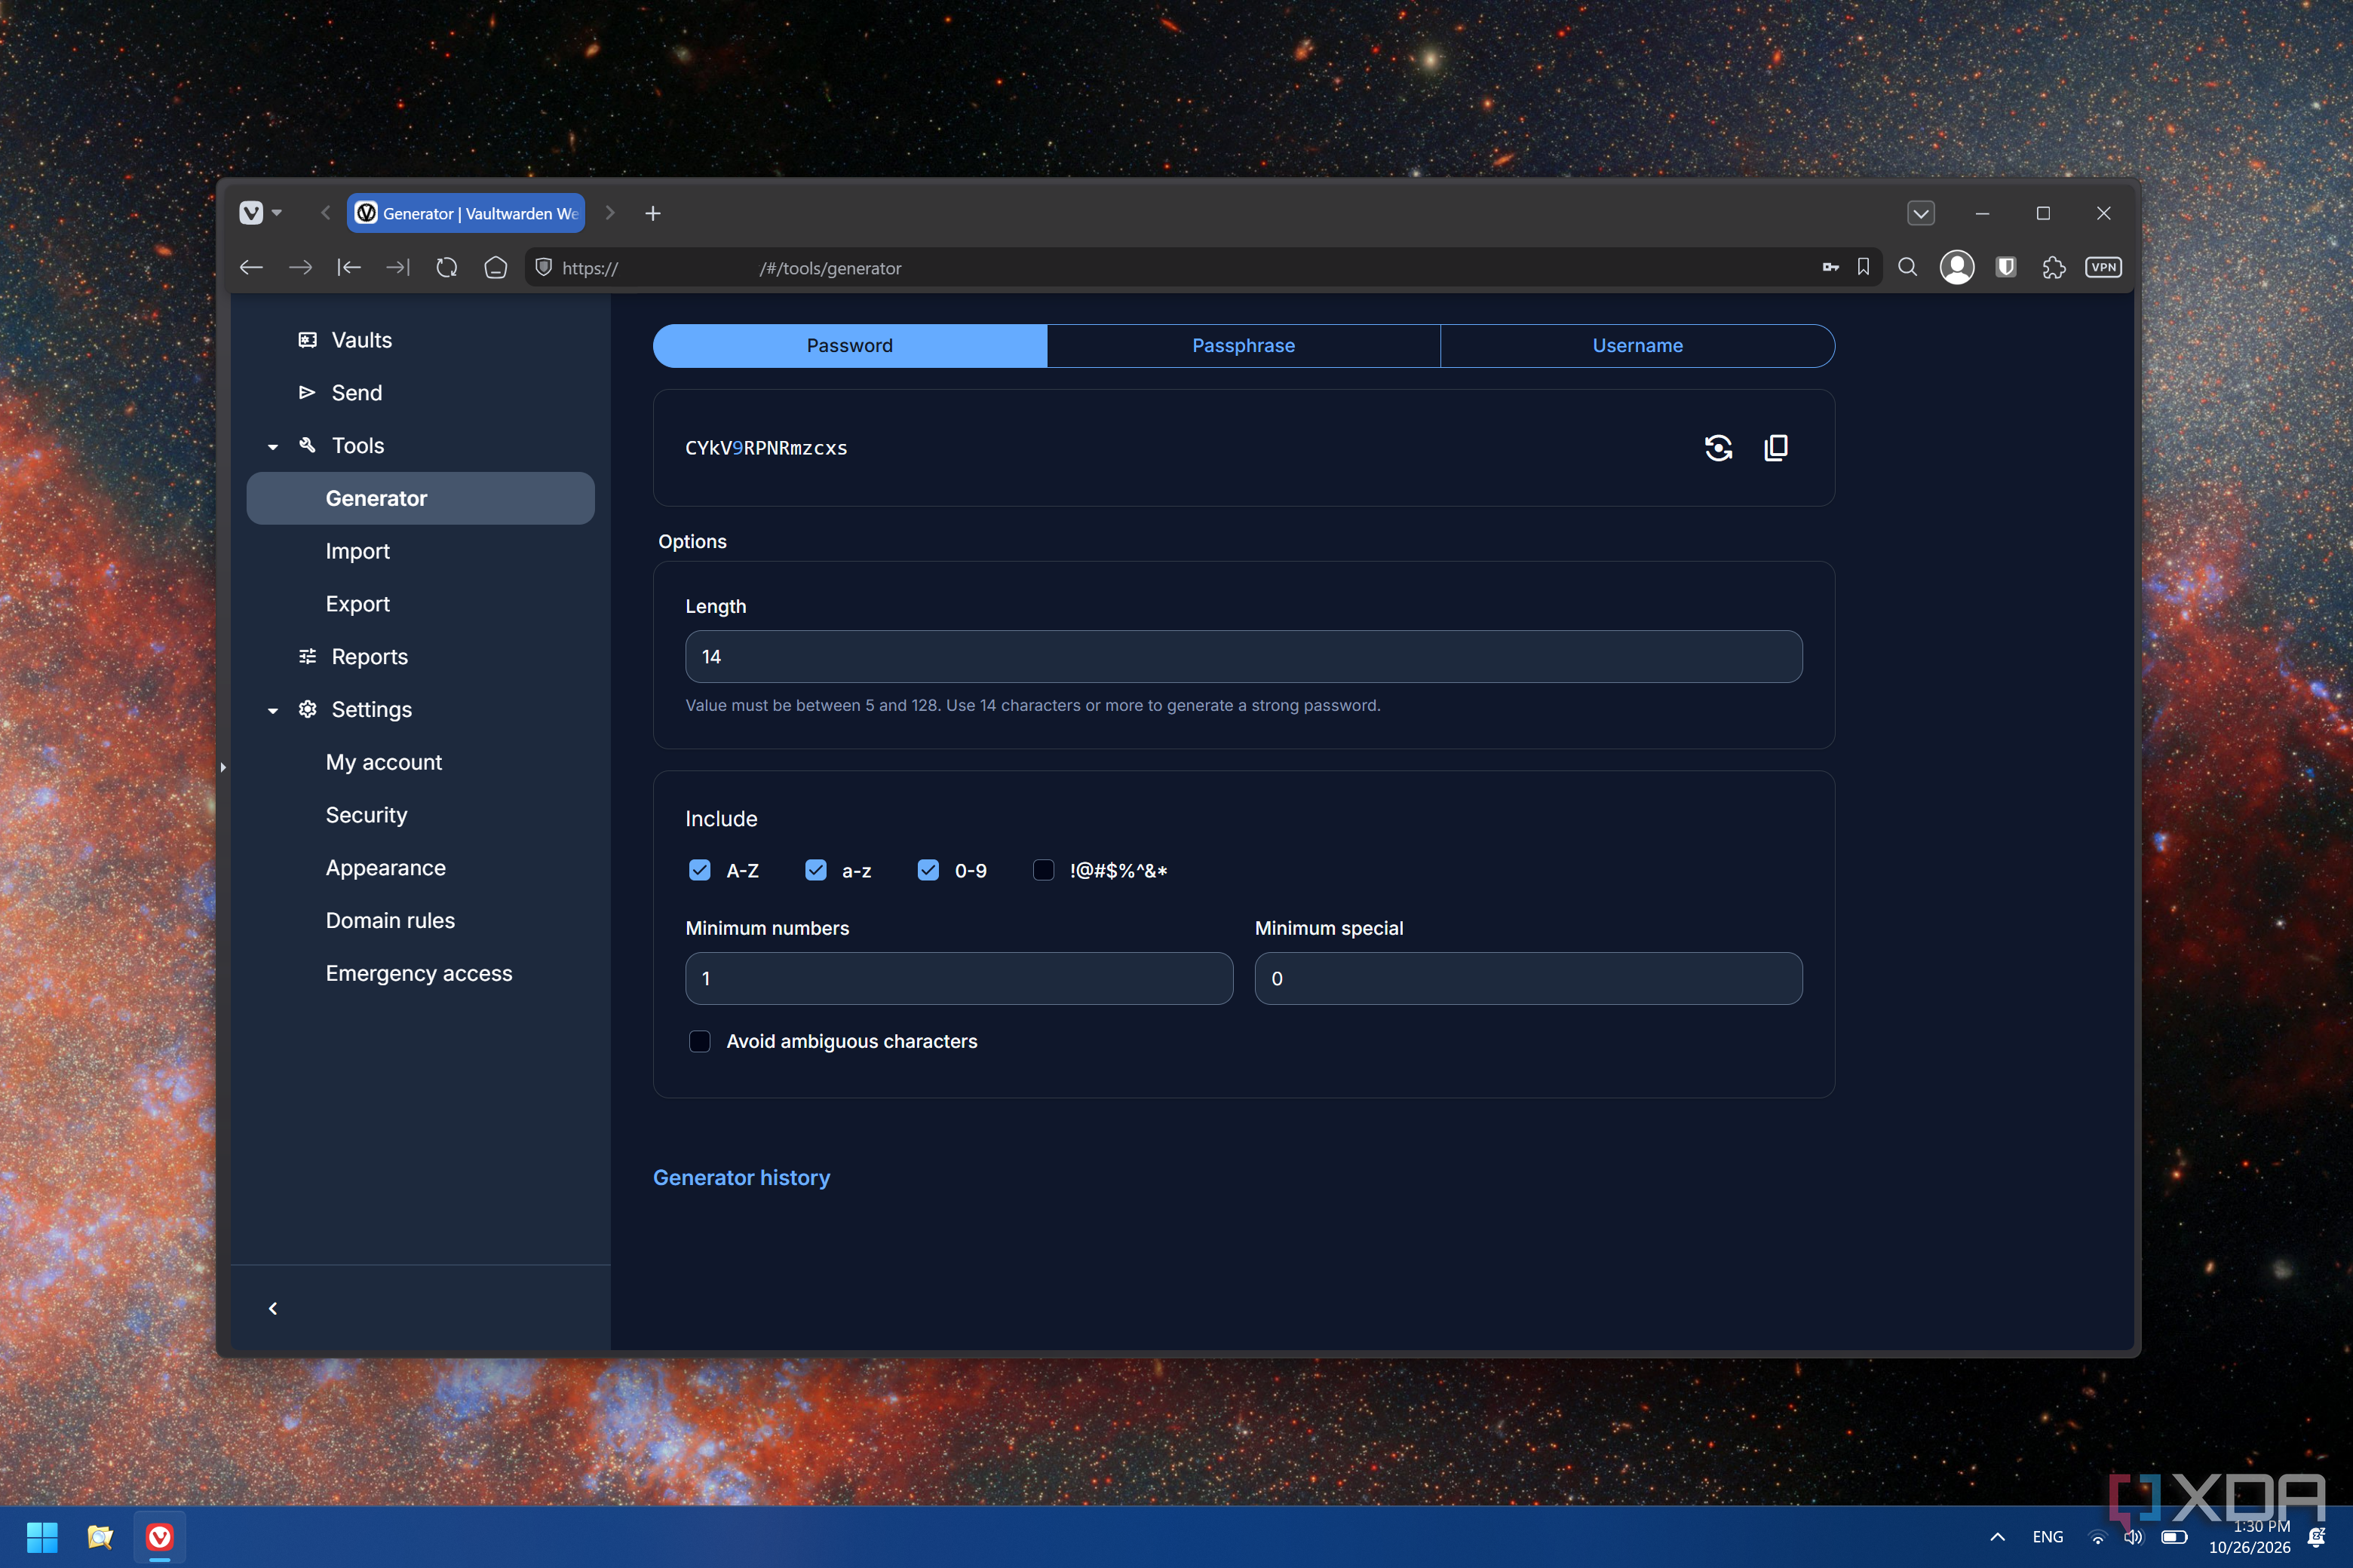Collapse the Settings section arrow
The height and width of the screenshot is (1568, 2353).
pos(273,711)
